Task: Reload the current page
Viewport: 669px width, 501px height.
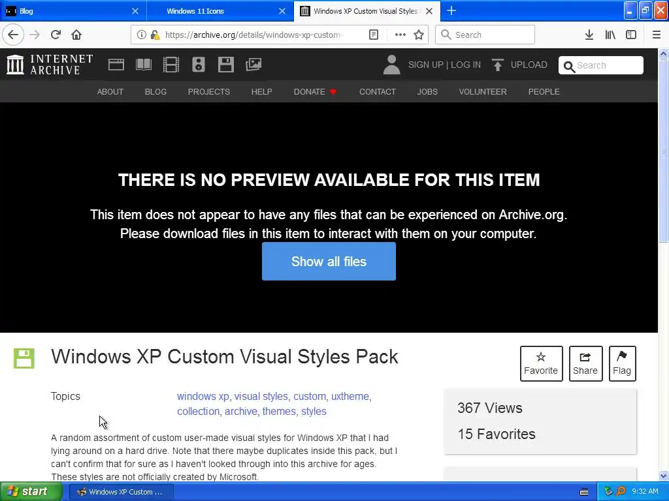Action: tap(56, 35)
